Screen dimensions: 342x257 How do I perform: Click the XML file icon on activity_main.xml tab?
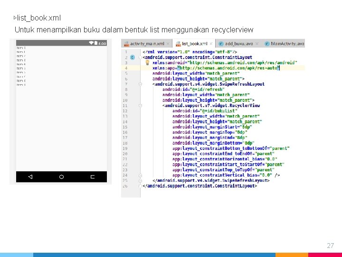(126, 44)
